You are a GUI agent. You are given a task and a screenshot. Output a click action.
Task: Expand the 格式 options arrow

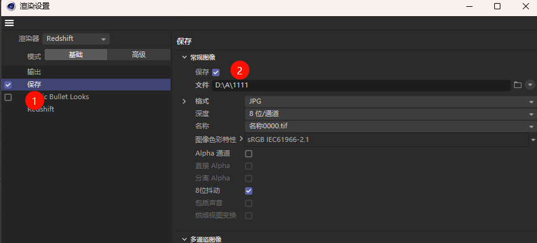coord(184,101)
